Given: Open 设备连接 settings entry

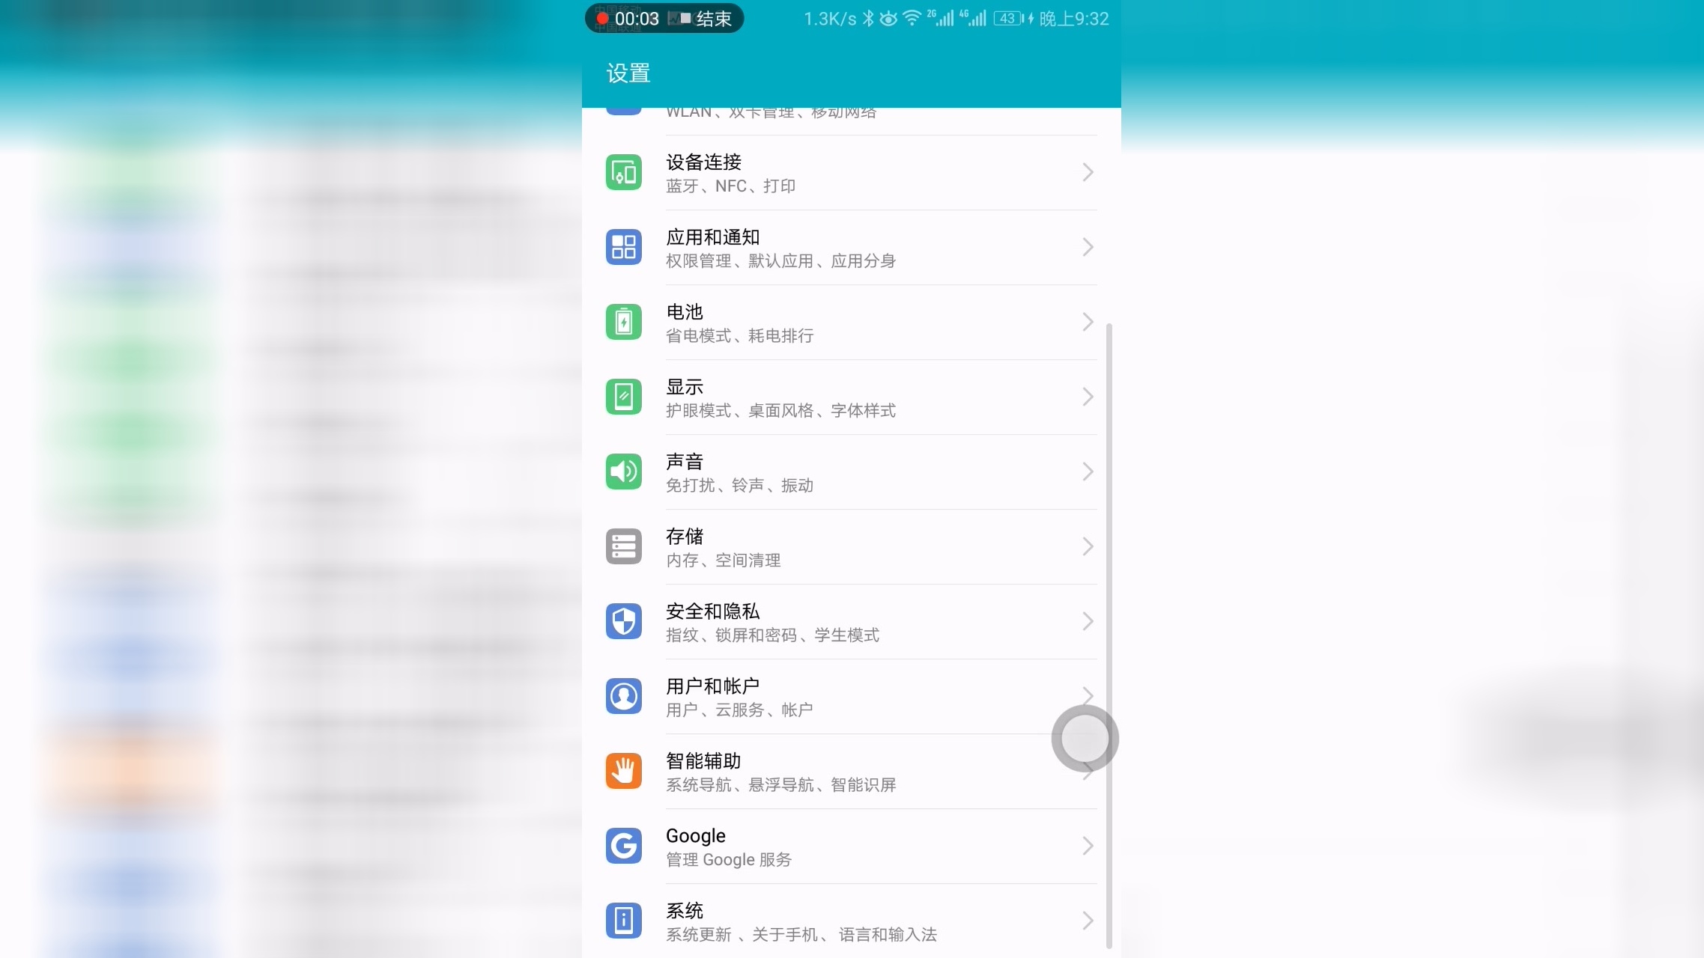Looking at the screenshot, I should click(851, 172).
